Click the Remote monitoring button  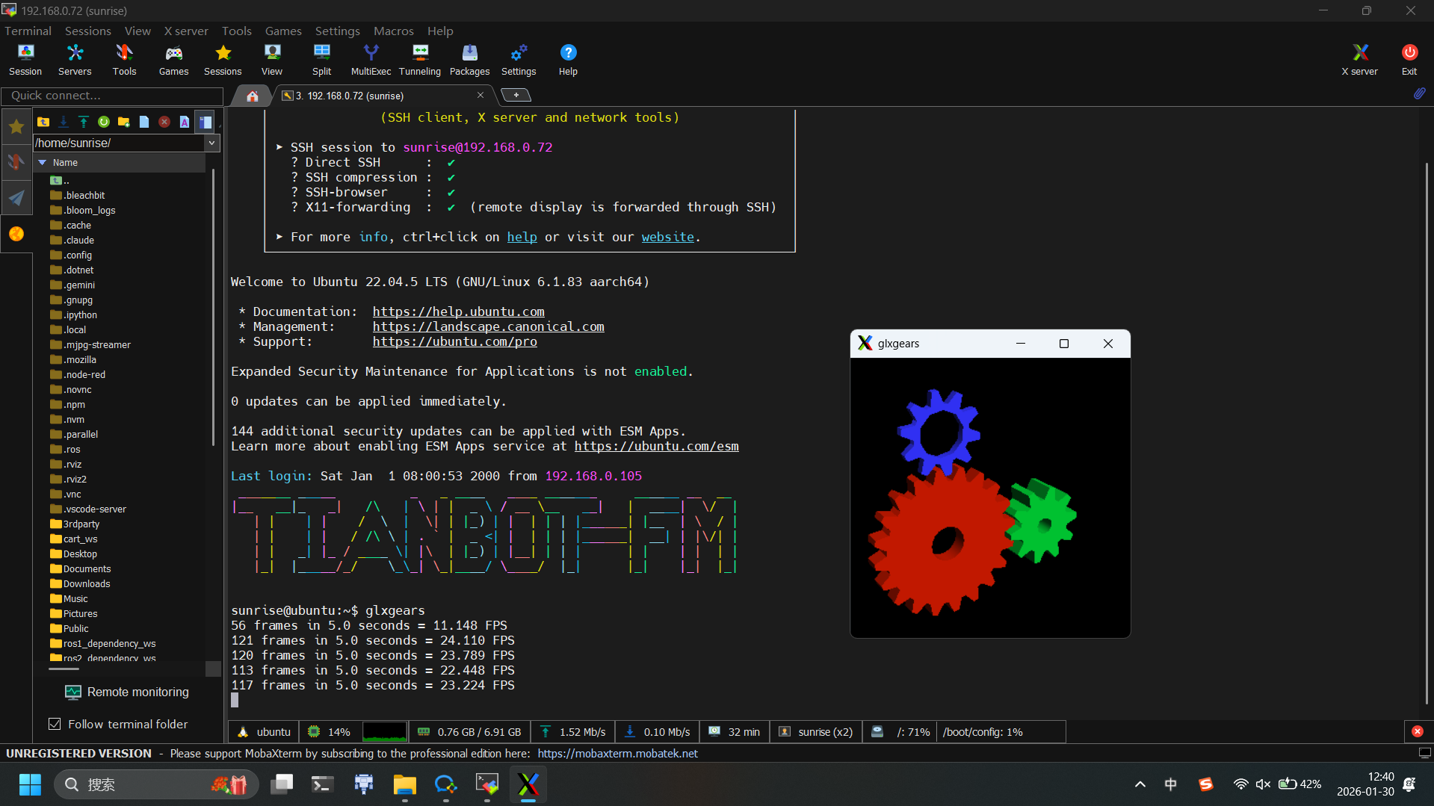click(127, 692)
